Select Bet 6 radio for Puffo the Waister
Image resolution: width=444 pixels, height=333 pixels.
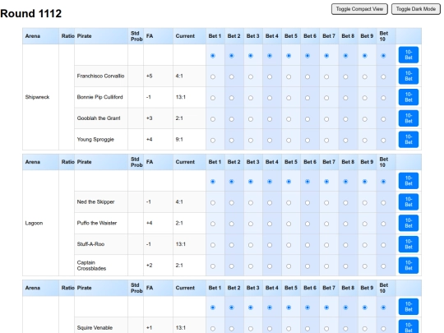pyautogui.click(x=308, y=224)
